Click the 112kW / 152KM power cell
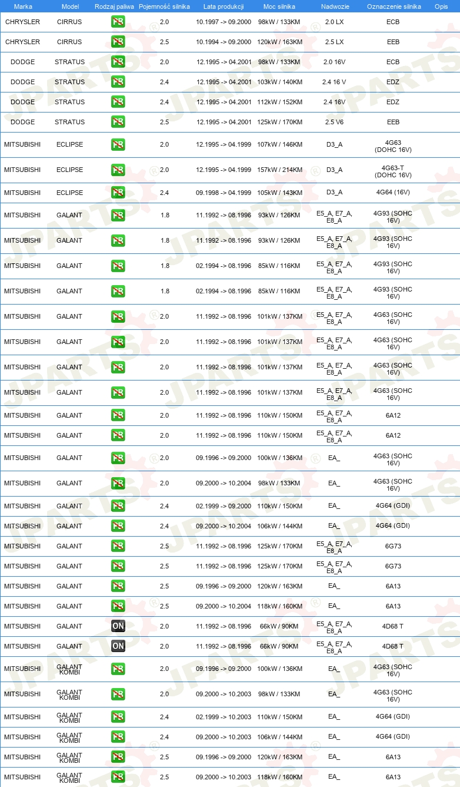The height and width of the screenshot is (787, 460). point(280,102)
